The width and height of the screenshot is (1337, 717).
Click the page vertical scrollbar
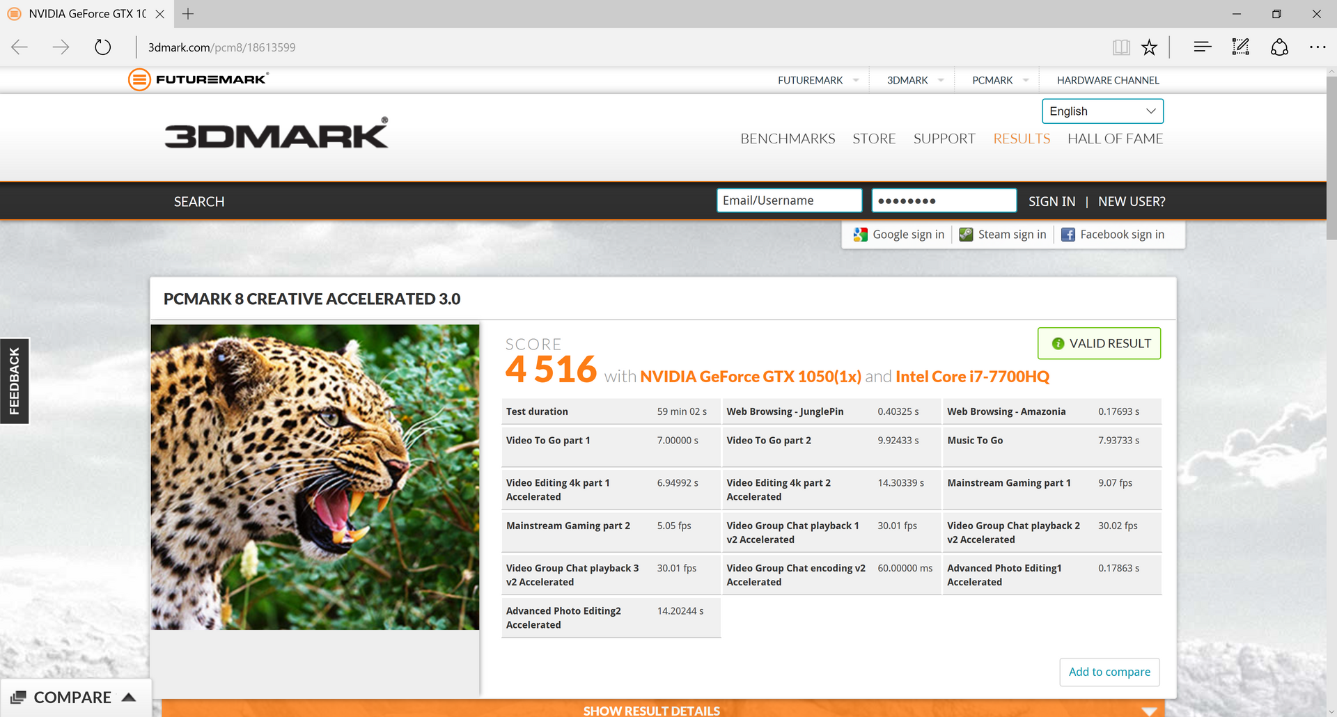tap(1331, 158)
